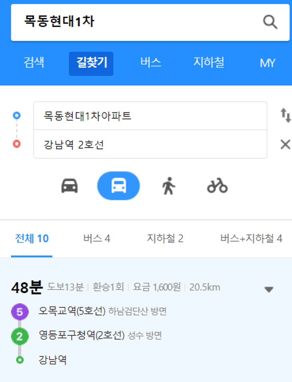Click the 환승1회 transfer info
This screenshot has height=382, width=292.
pos(108,287)
